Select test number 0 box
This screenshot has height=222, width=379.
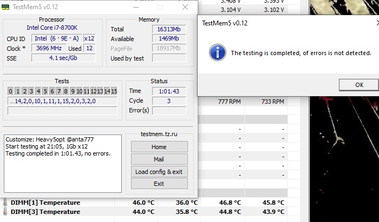click(10, 91)
